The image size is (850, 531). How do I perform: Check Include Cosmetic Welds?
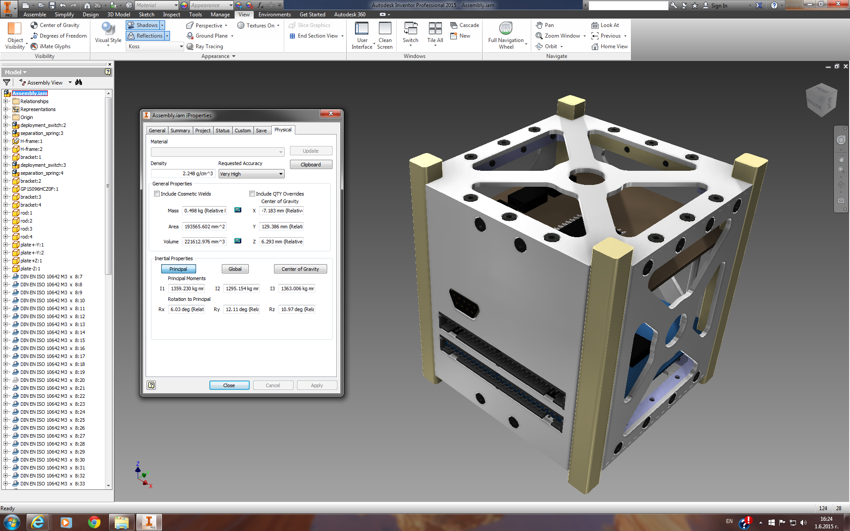pos(157,193)
